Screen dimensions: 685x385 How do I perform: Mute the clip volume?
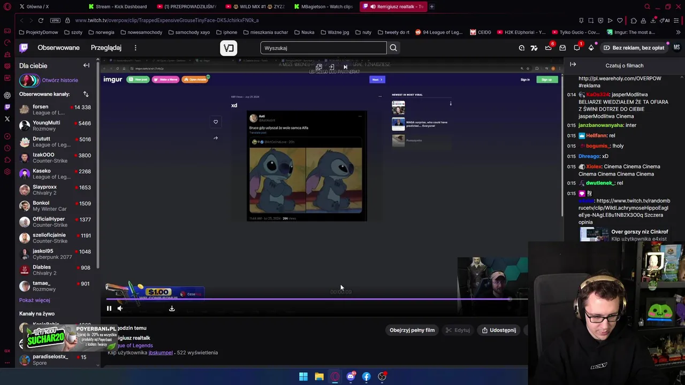120,308
